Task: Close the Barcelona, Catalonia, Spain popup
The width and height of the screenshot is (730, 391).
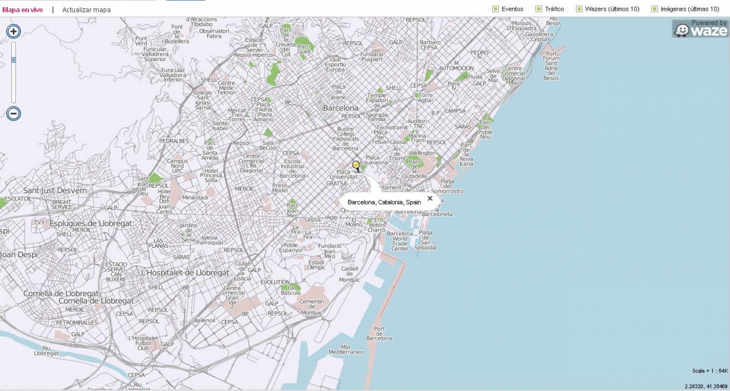Action: coord(430,198)
